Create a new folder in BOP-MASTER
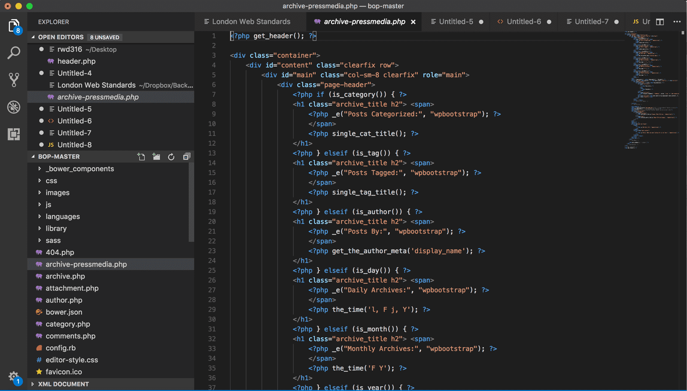This screenshot has height=391, width=687. point(156,156)
